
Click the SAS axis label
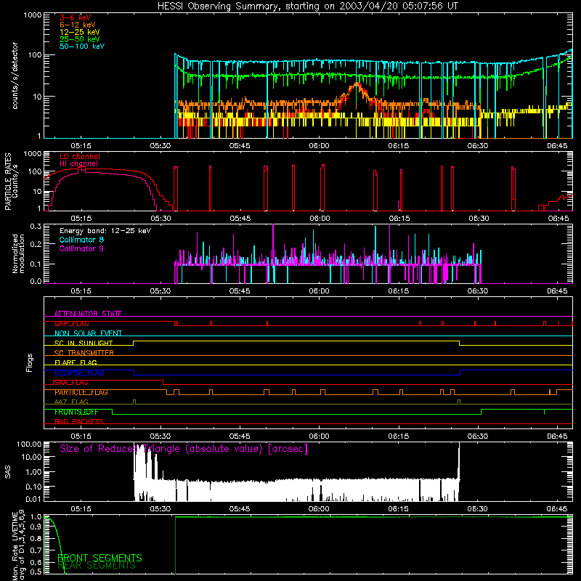click(x=8, y=472)
